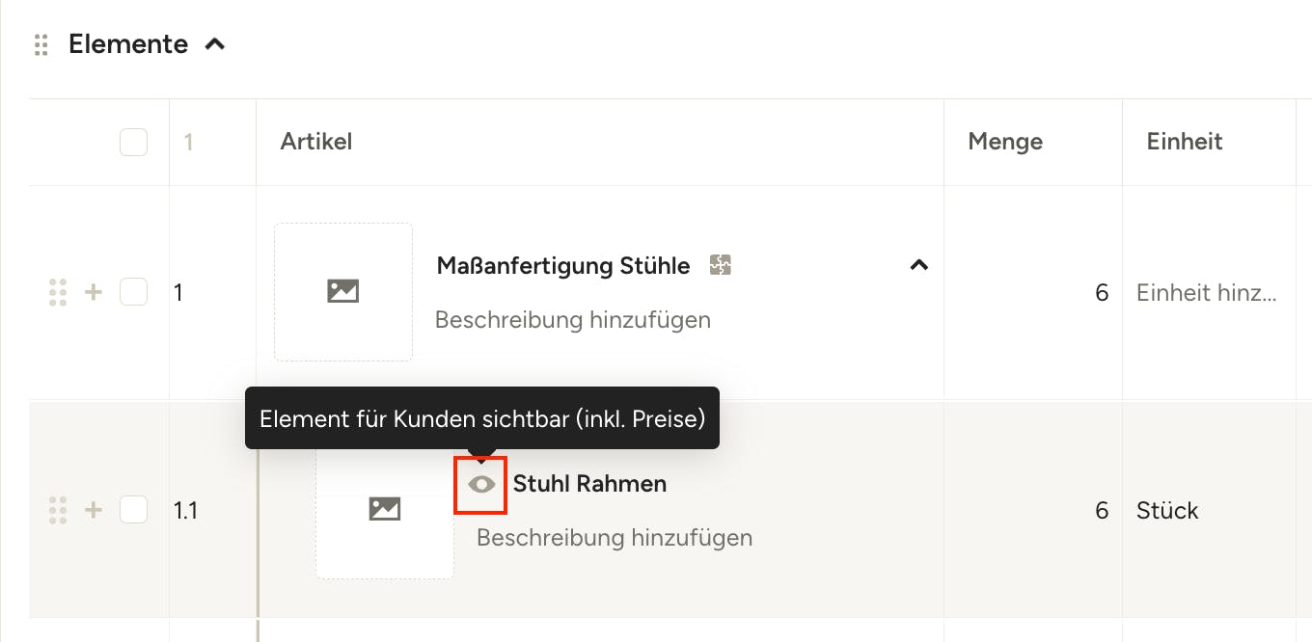The height and width of the screenshot is (642, 1312).
Task: Edit the Menge value of Stuhl Rahmen
Action: click(x=1033, y=510)
